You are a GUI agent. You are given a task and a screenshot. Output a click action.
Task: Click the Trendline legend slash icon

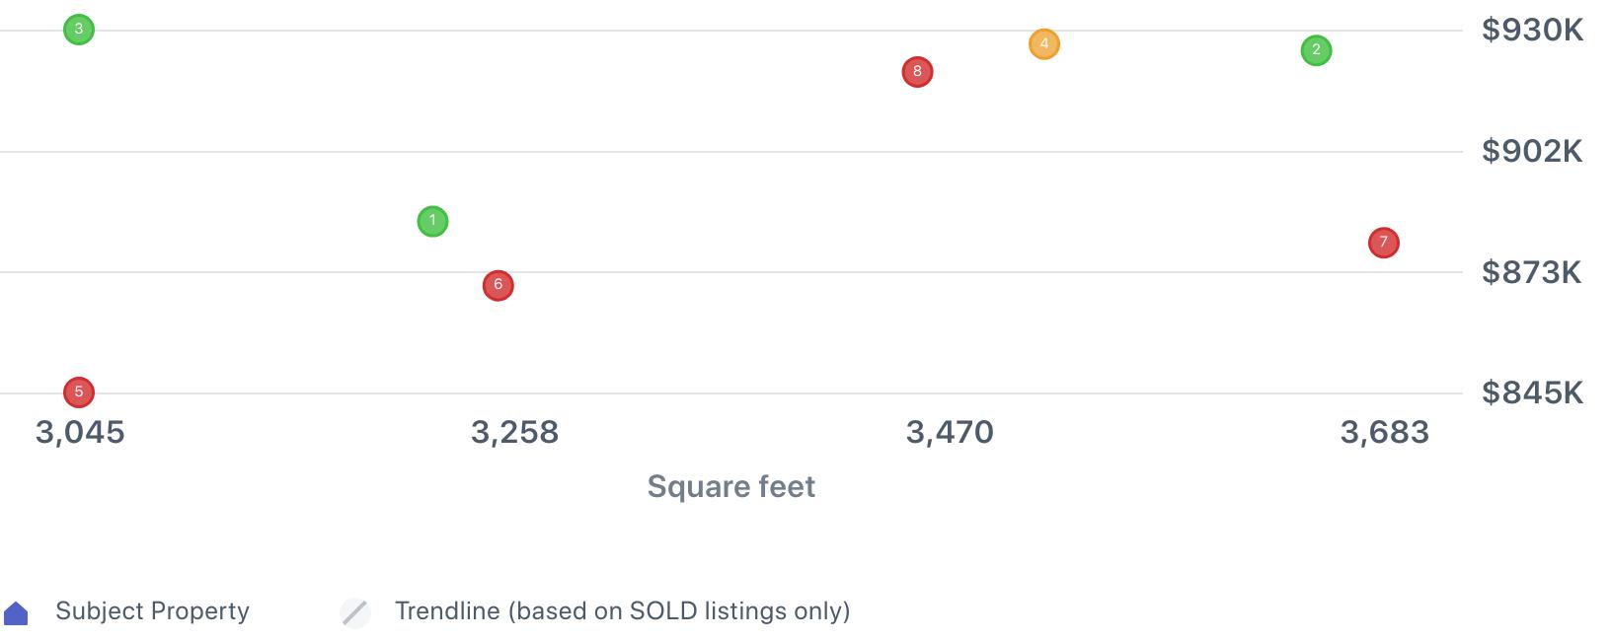pyautogui.click(x=355, y=612)
